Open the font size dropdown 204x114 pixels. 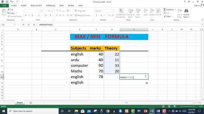[x=46, y=11]
